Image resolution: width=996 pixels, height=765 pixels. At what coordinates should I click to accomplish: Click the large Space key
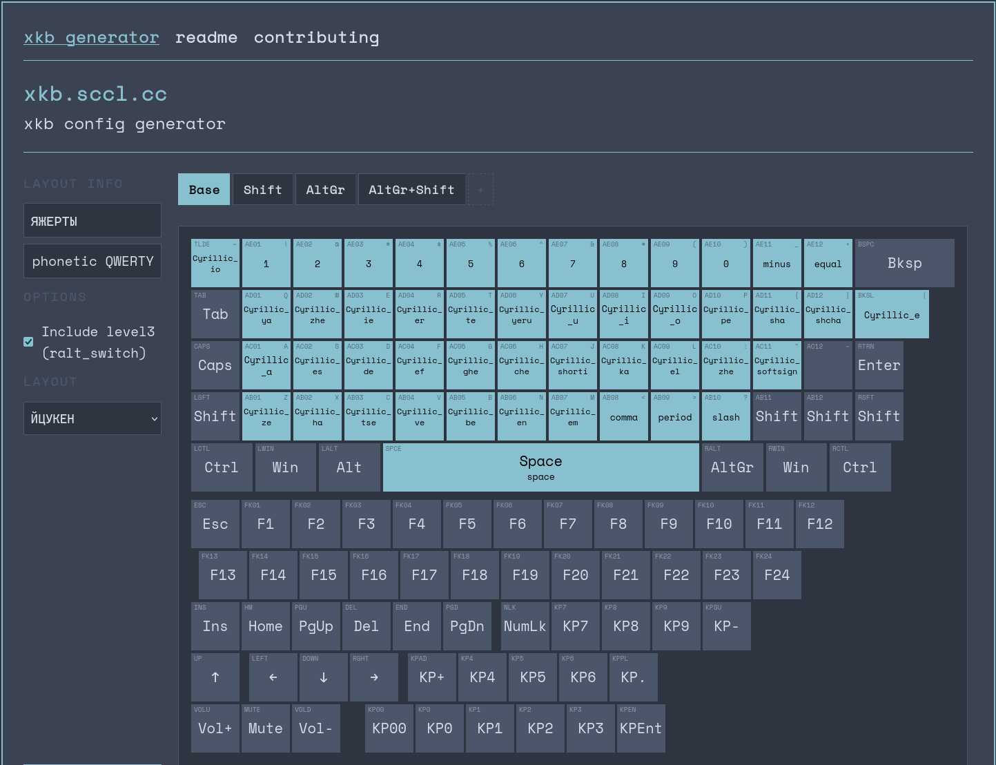541,467
